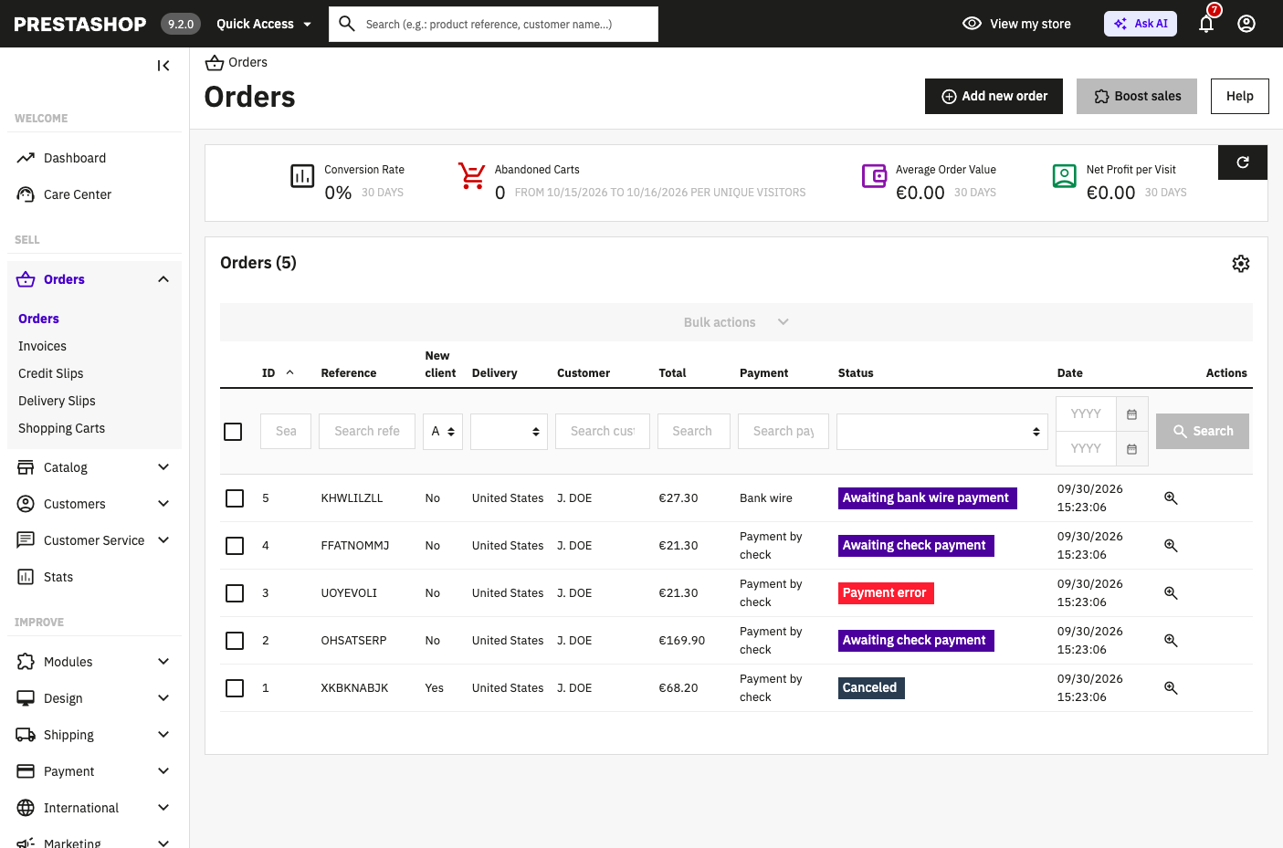The height and width of the screenshot is (848, 1283).
Task: Click the Average Order Value wallet icon
Action: [874, 175]
